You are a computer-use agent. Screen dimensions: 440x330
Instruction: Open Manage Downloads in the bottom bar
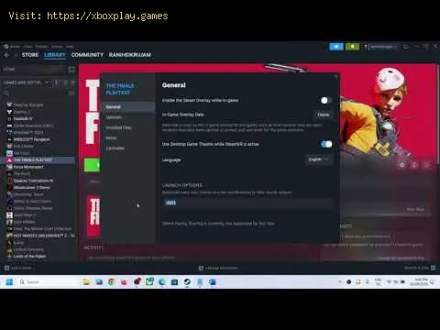pos(218,268)
